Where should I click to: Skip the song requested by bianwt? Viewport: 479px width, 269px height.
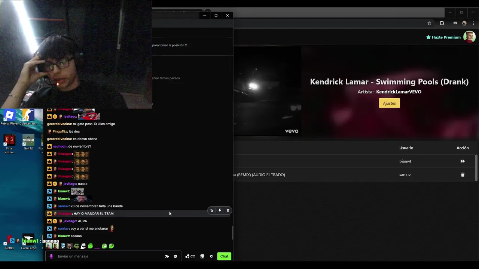point(463,161)
